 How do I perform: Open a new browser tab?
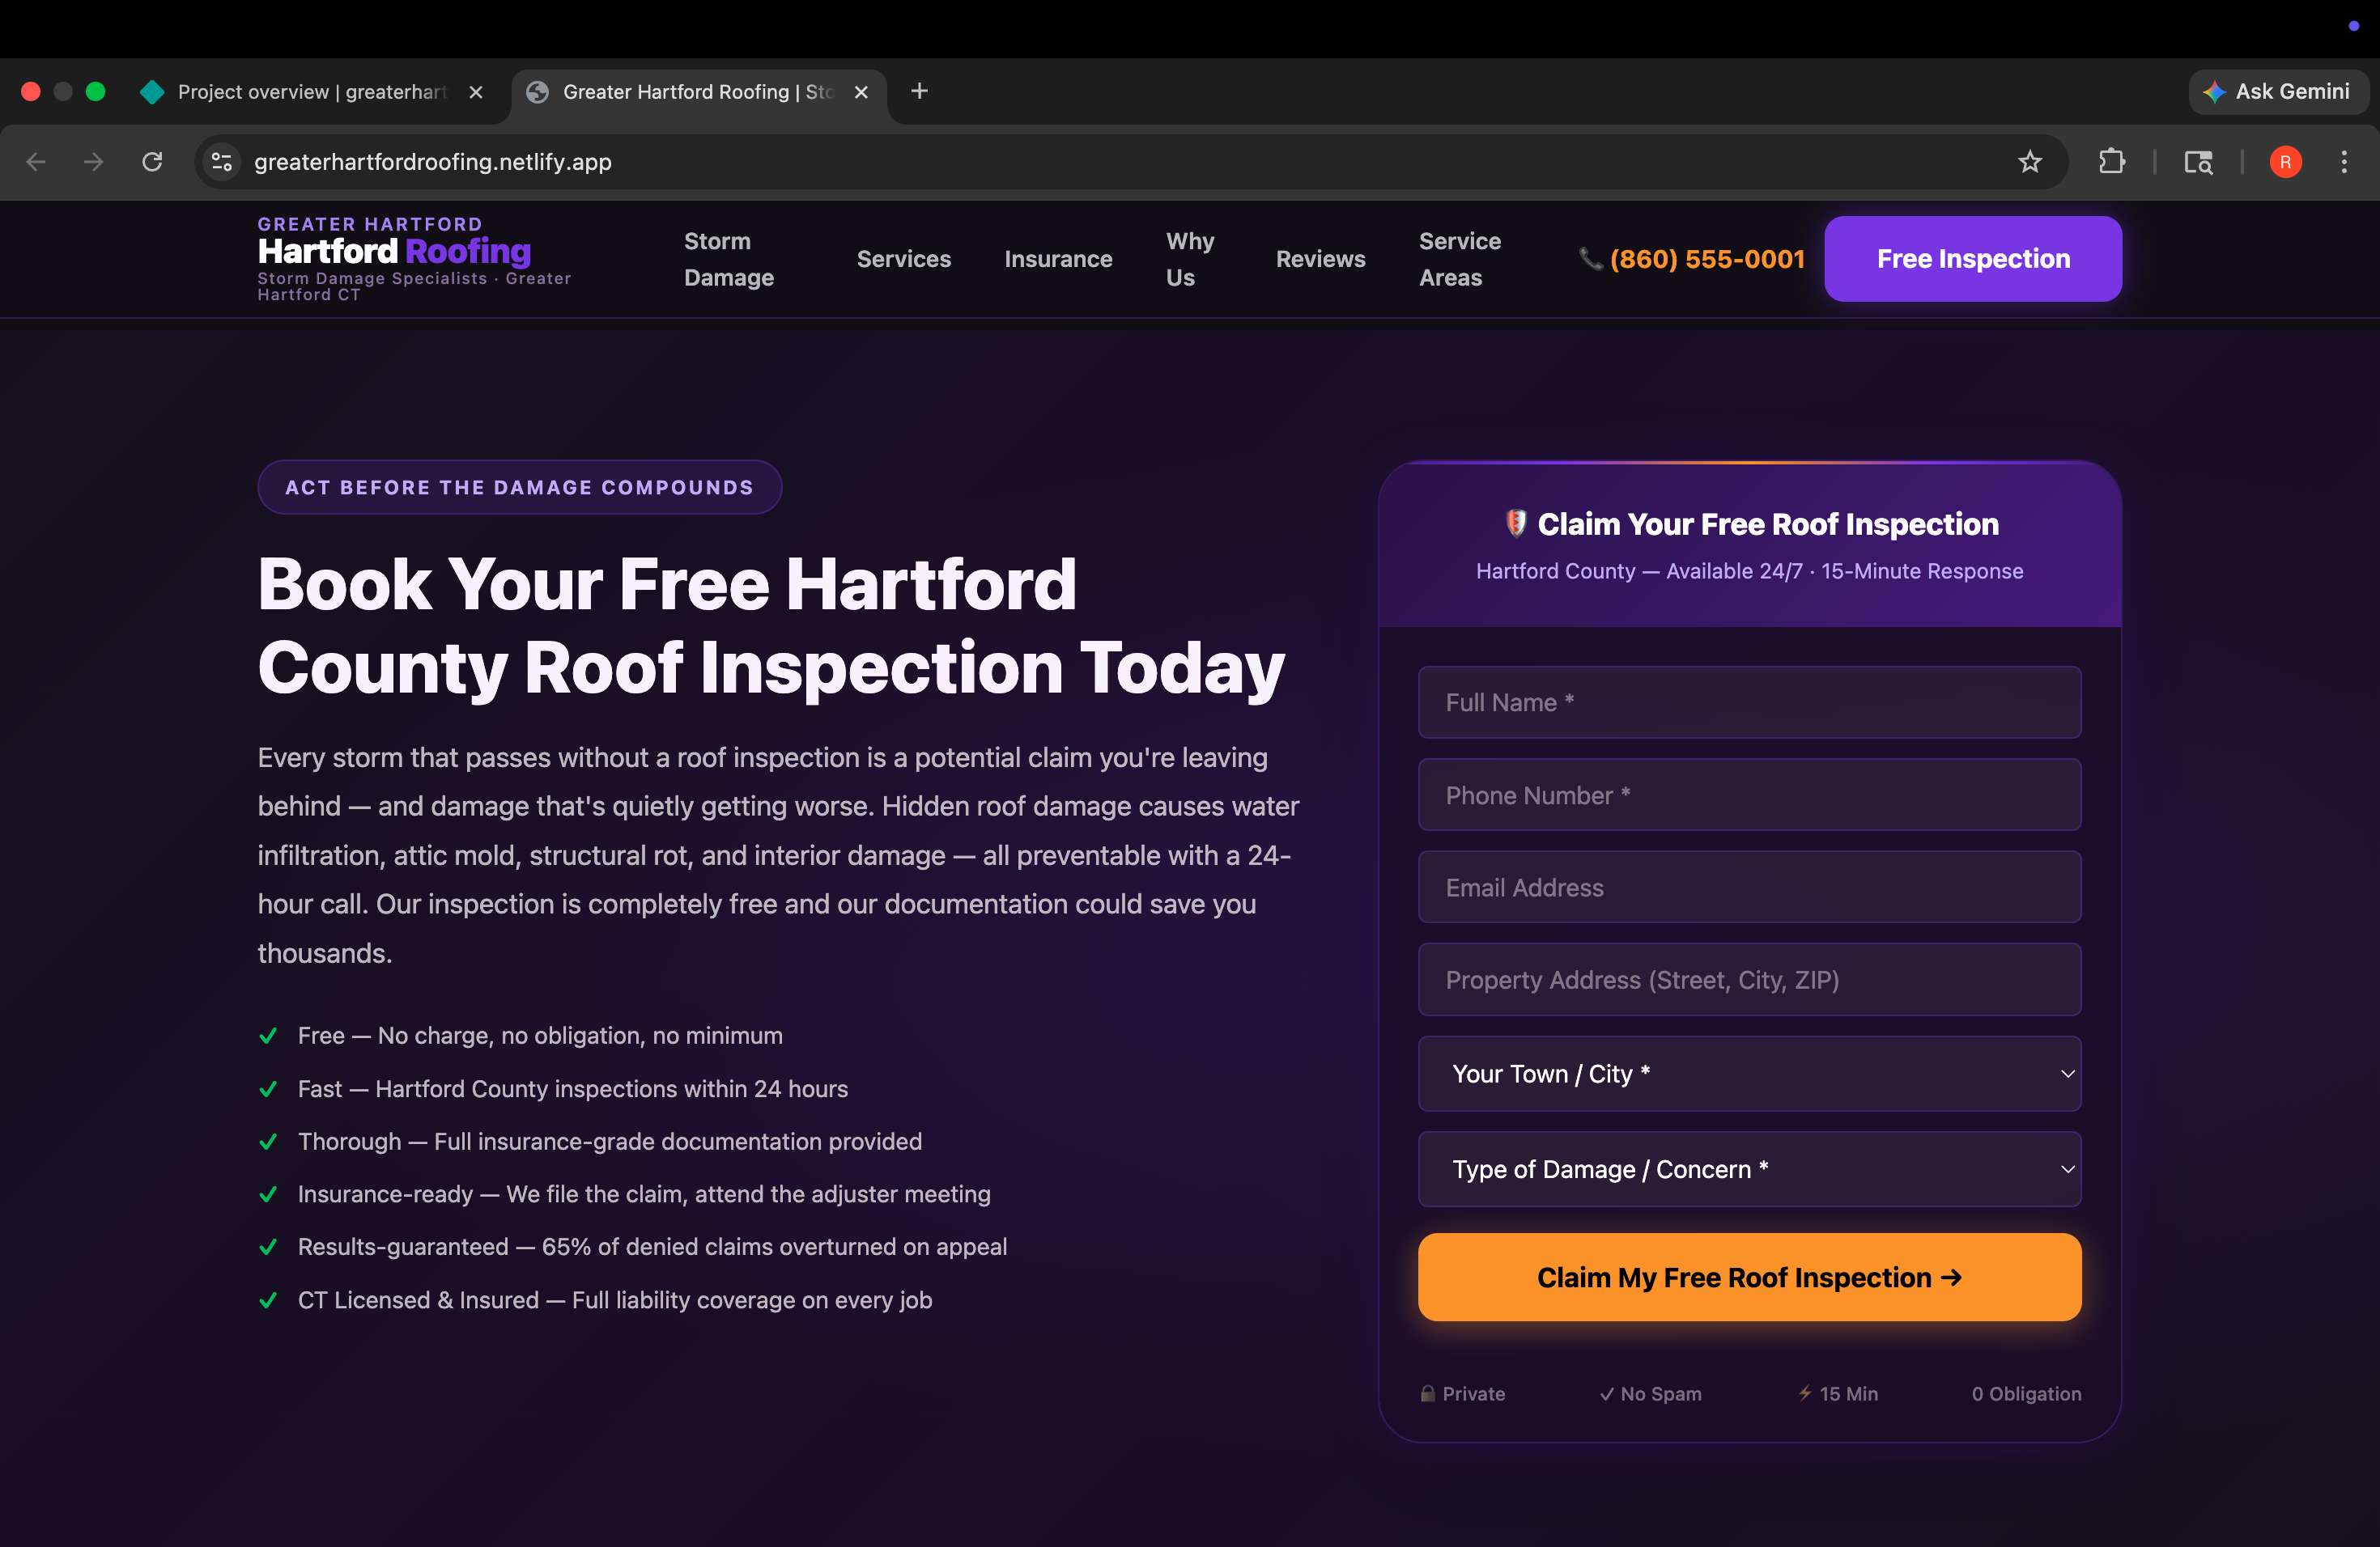[919, 92]
